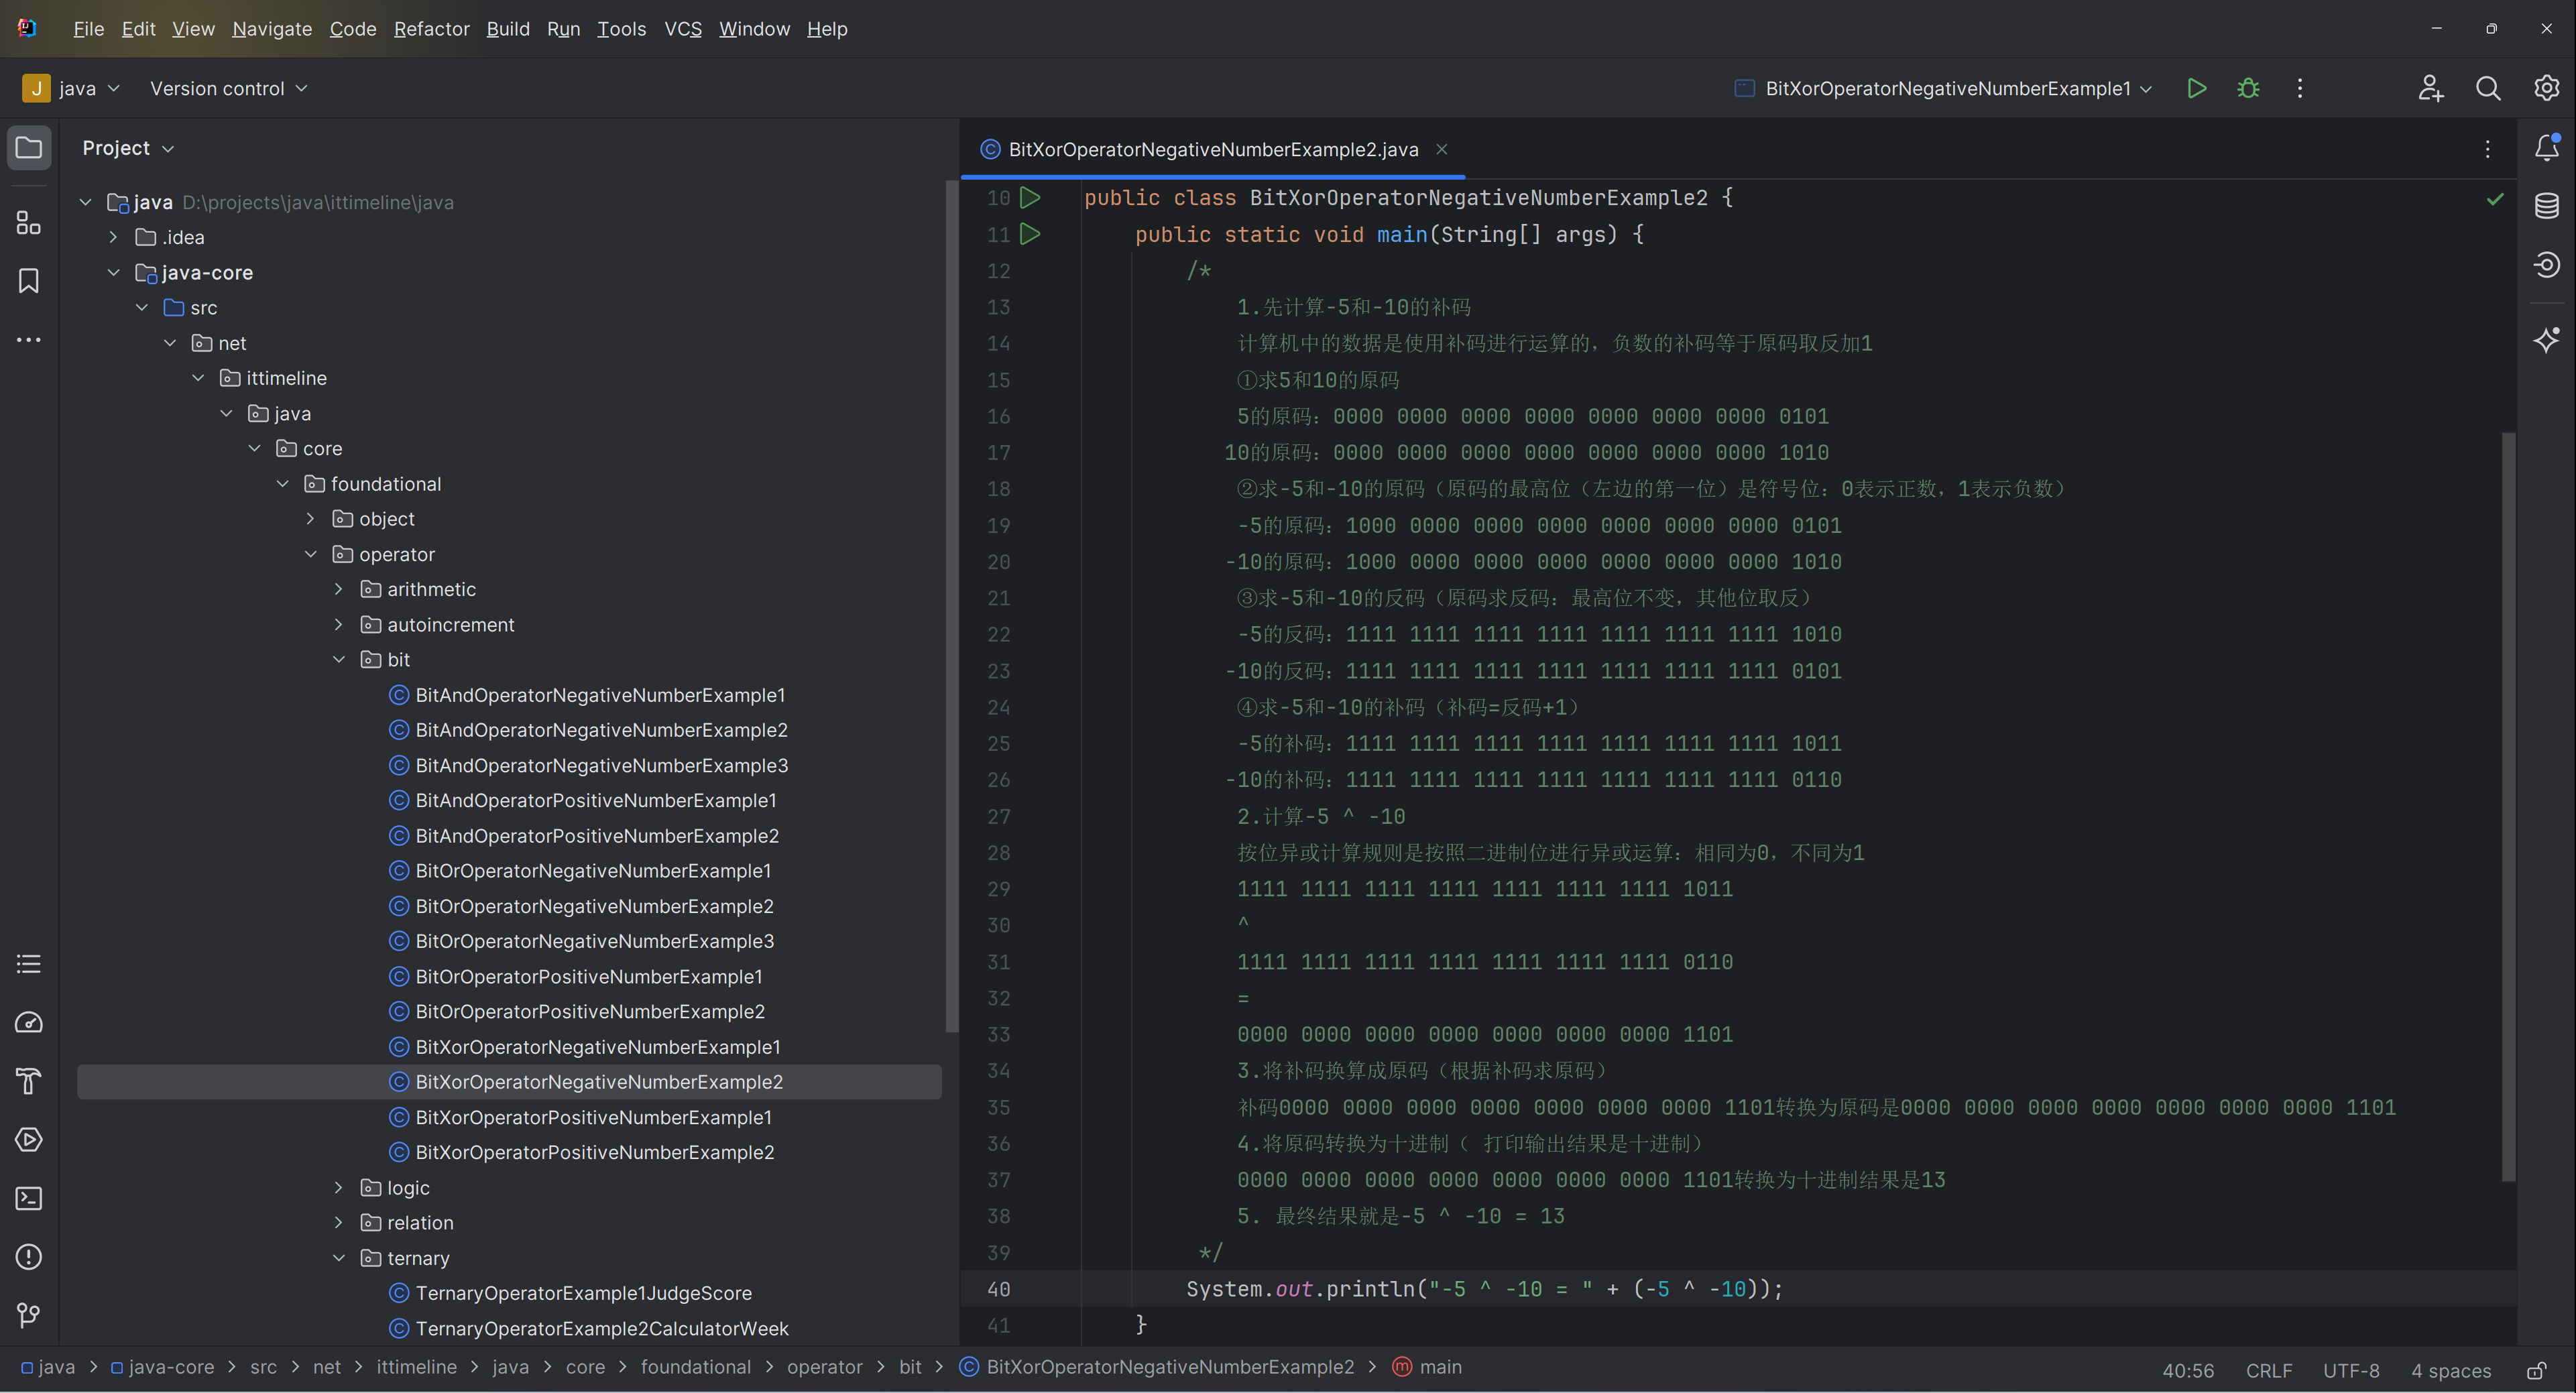The height and width of the screenshot is (1393, 2576).
Task: Place cursor on println line 40
Action: (x=1484, y=1289)
